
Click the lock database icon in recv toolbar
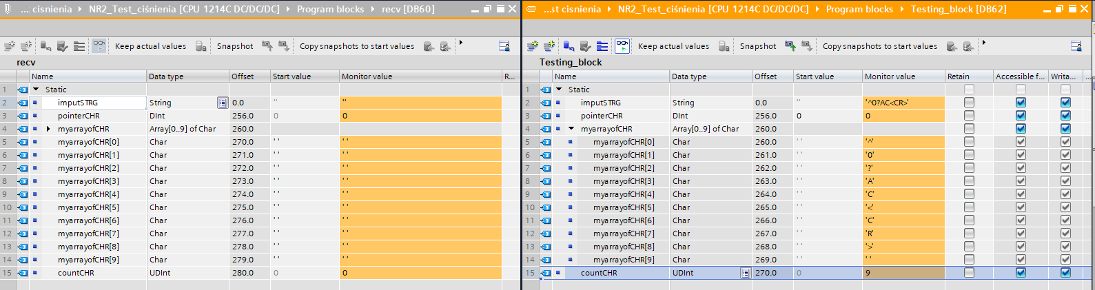pos(201,46)
